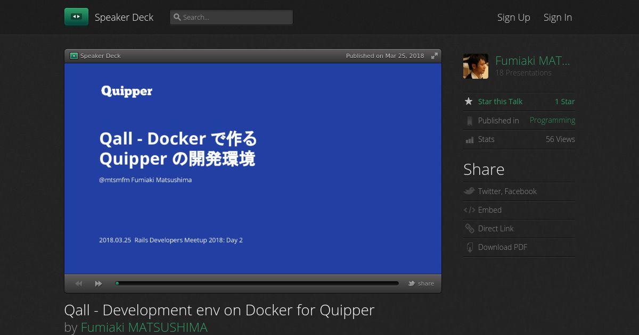Star this Talk
The width and height of the screenshot is (639, 335).
(x=500, y=102)
